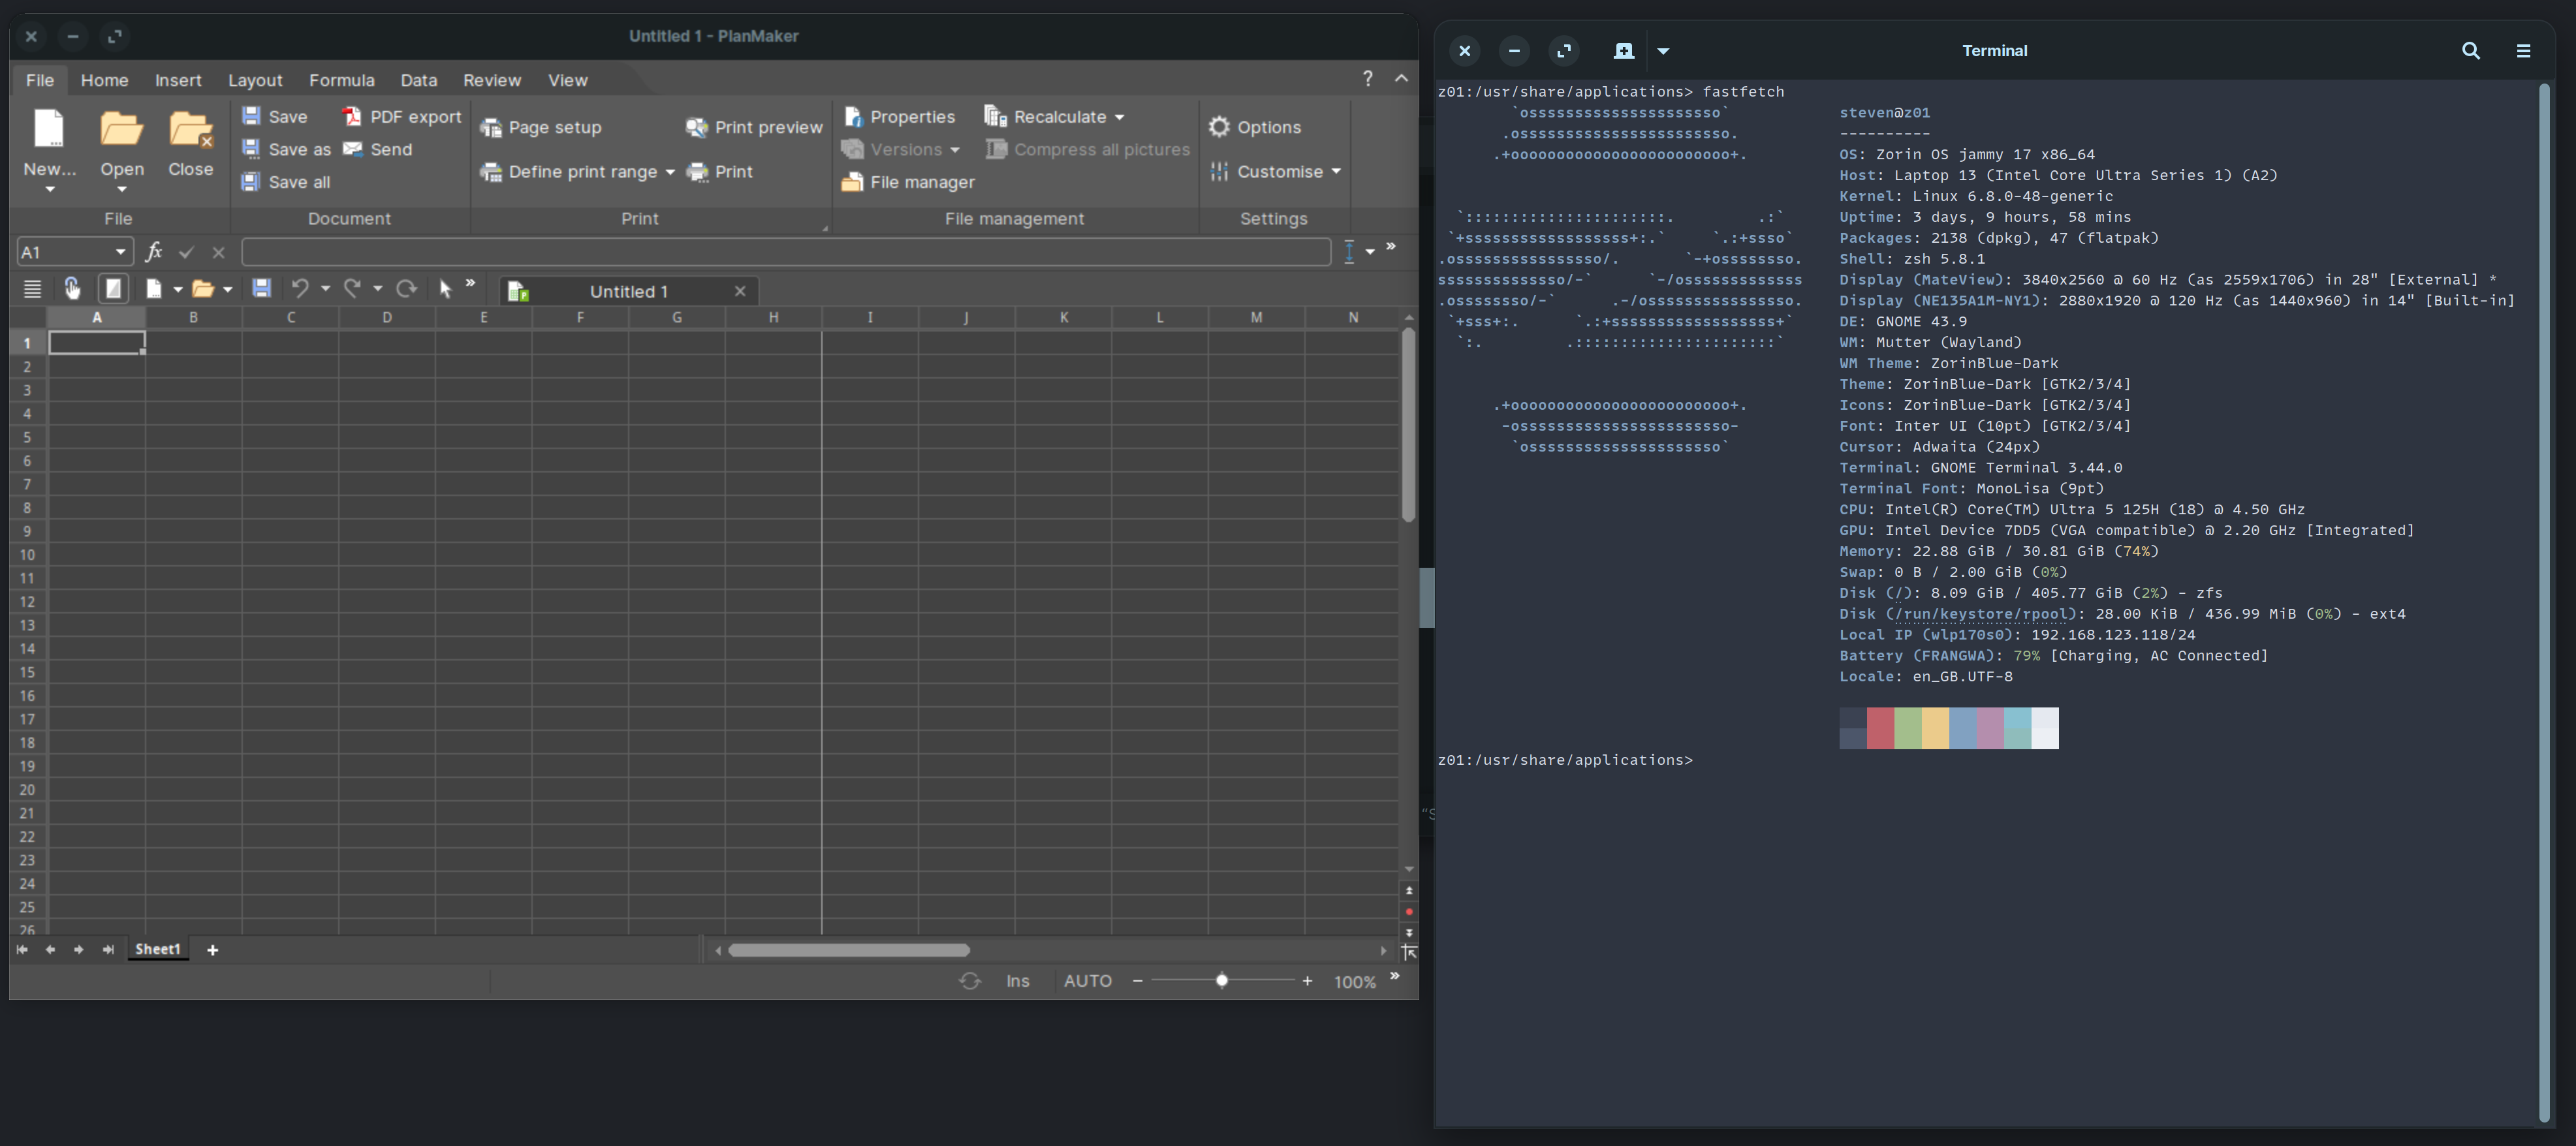This screenshot has width=2576, height=1146.
Task: Click the PDF export icon
Action: click(352, 116)
